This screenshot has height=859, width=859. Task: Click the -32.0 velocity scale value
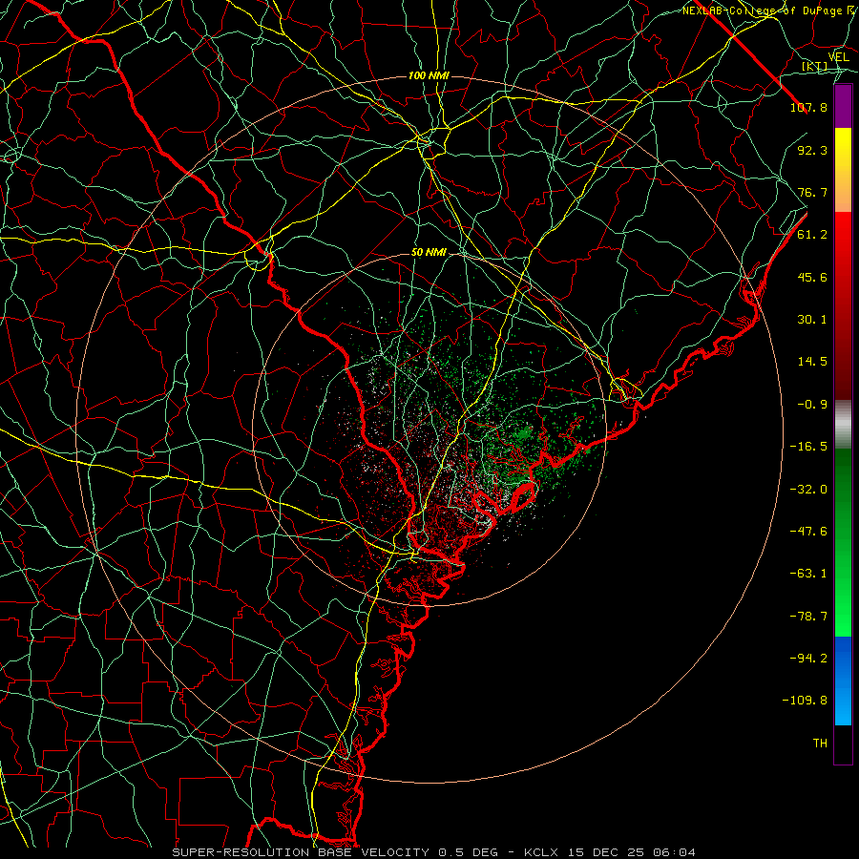point(808,490)
